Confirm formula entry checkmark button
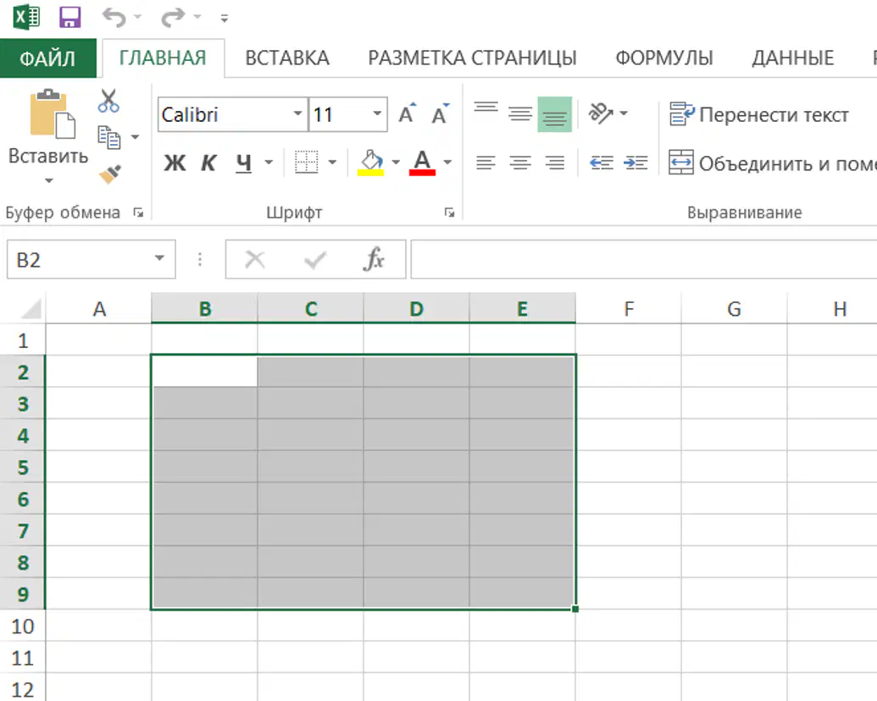This screenshot has width=877, height=701. [x=315, y=259]
